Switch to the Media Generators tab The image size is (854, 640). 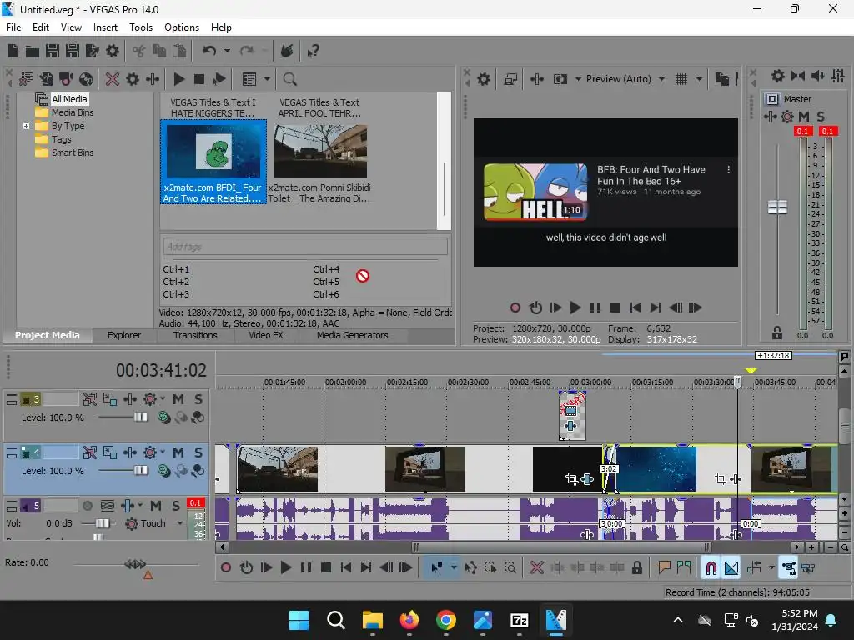(x=353, y=335)
